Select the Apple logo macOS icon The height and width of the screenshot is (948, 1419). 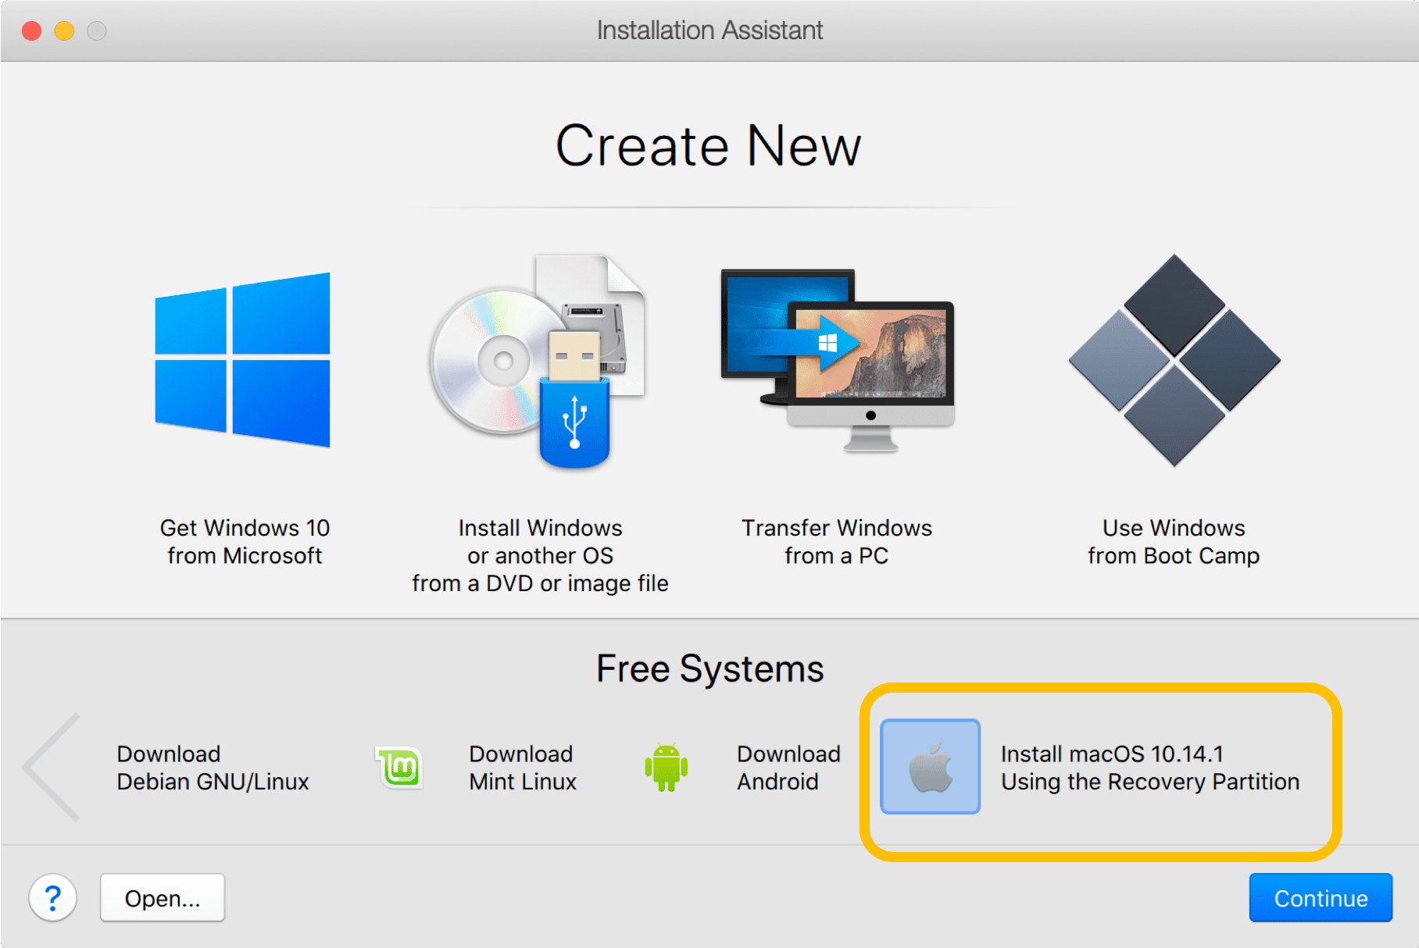[x=930, y=767]
